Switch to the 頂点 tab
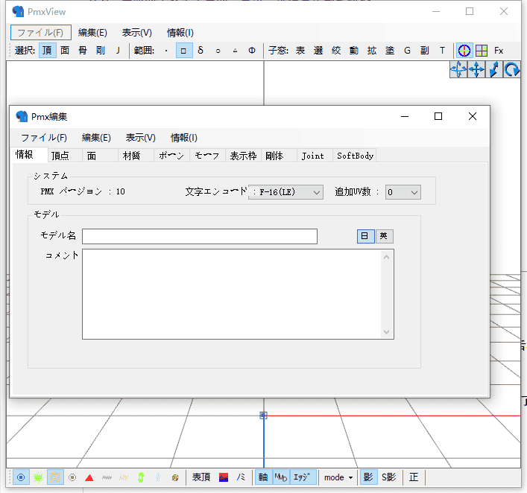Image resolution: width=527 pixels, height=493 pixels. (65, 156)
